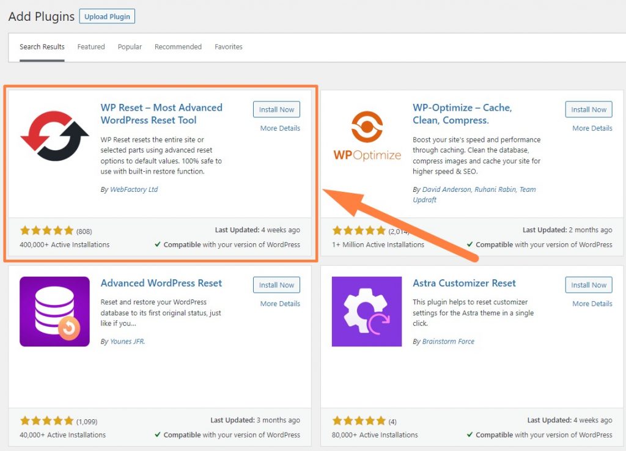Click the WP-Optimize star rating
The image size is (626, 451).
point(359,230)
